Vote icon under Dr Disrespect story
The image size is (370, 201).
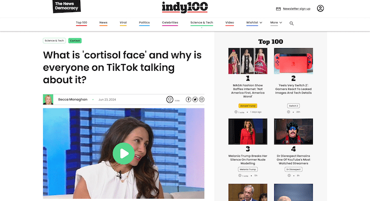point(289,176)
